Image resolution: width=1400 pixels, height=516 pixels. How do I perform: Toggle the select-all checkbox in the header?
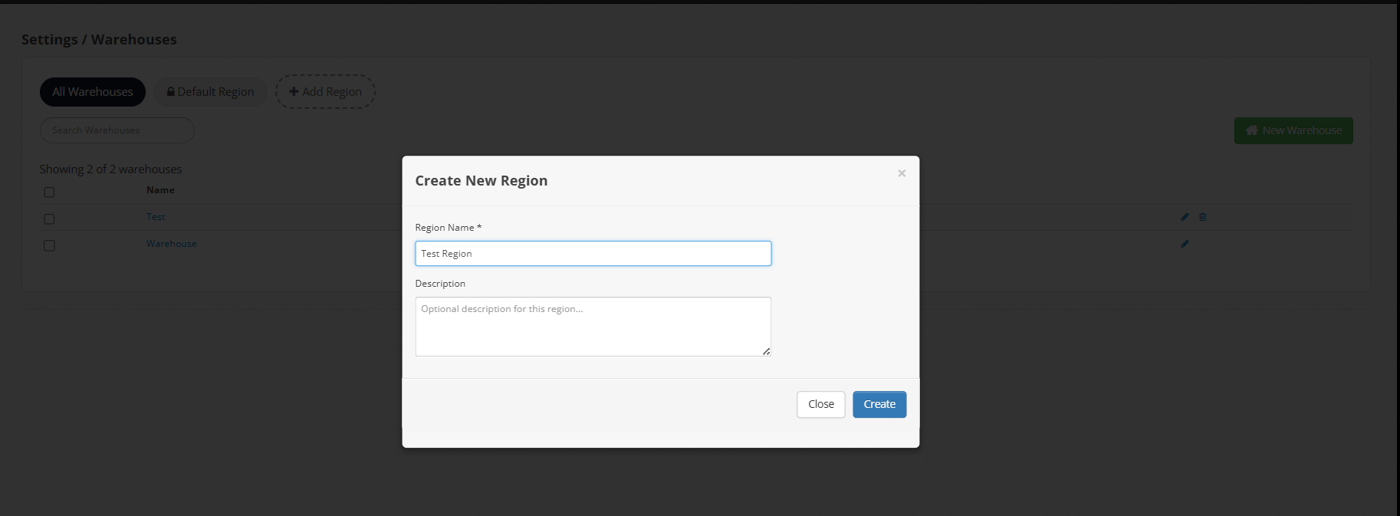coord(49,192)
